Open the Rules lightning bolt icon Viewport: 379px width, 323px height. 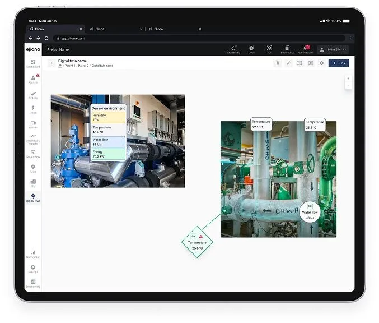(33, 109)
